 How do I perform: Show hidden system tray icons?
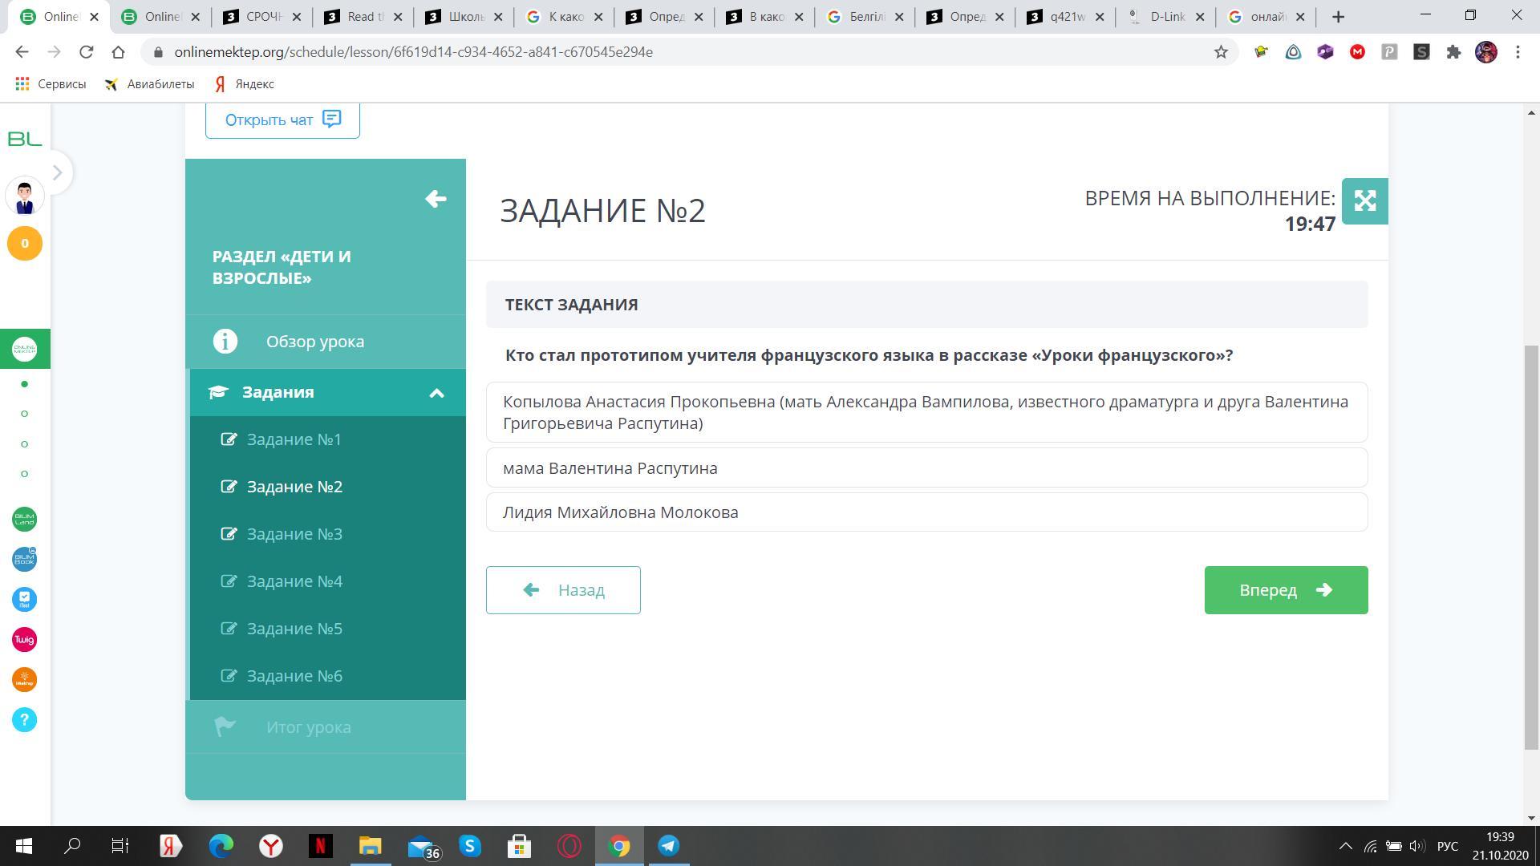pyautogui.click(x=1345, y=846)
